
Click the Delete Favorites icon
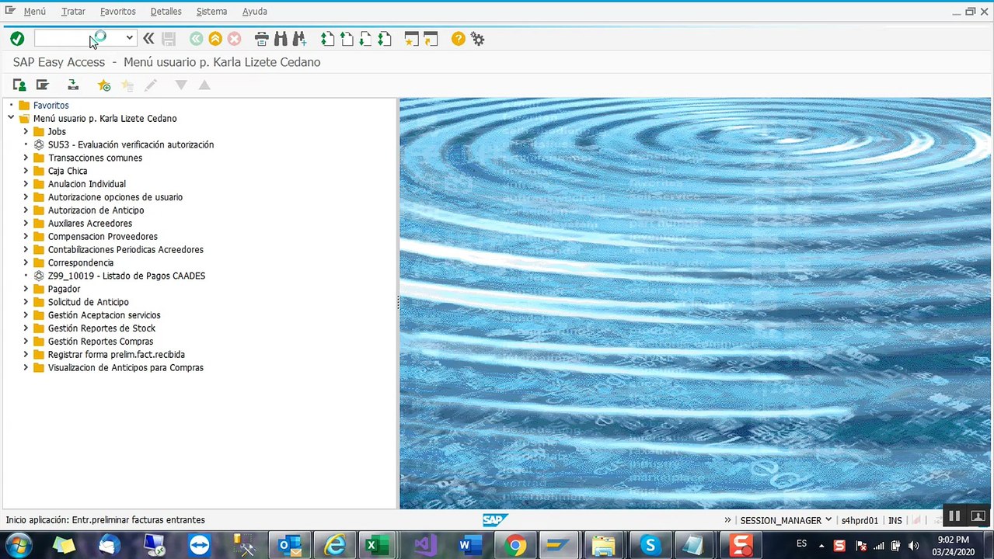click(x=127, y=85)
